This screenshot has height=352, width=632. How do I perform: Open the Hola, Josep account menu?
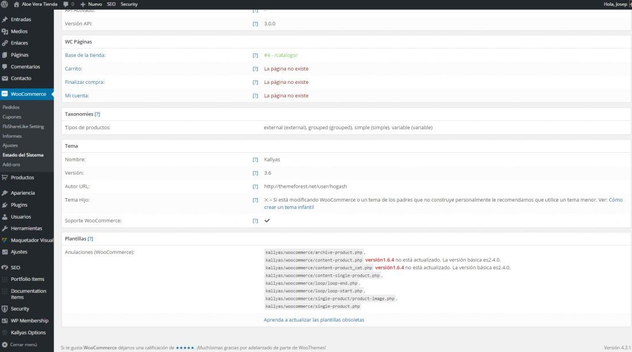point(616,4)
